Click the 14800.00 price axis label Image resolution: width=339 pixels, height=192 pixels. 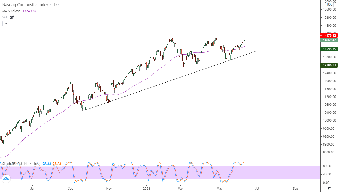[x=329, y=26]
